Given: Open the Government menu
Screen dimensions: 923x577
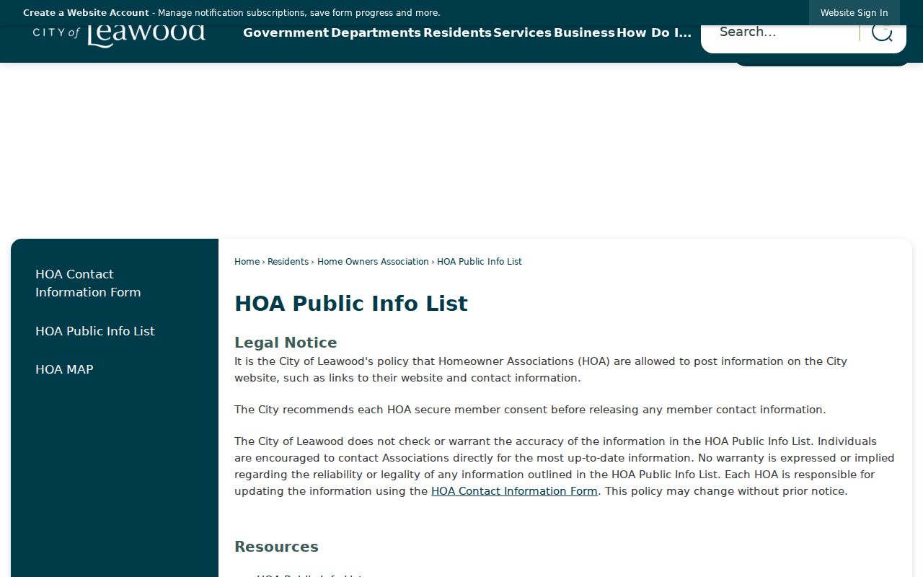Looking at the screenshot, I should [286, 32].
